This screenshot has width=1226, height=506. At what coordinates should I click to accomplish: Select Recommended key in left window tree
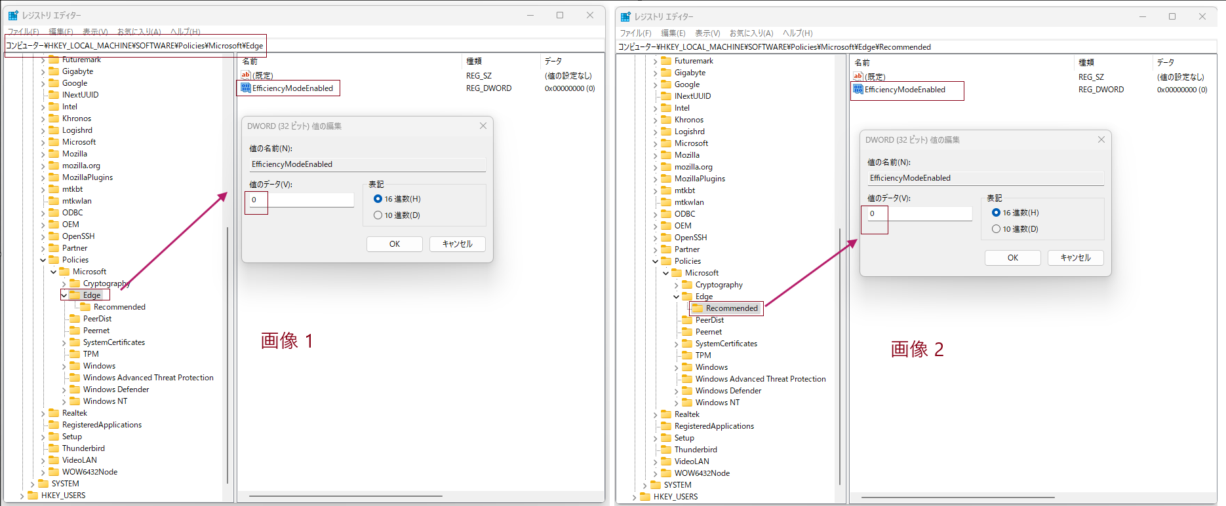click(119, 307)
